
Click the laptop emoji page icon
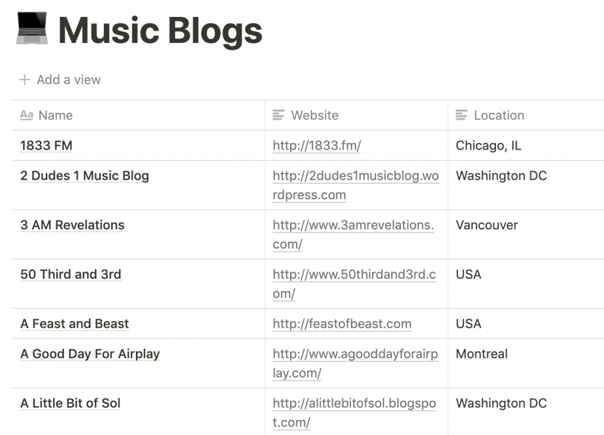31,27
